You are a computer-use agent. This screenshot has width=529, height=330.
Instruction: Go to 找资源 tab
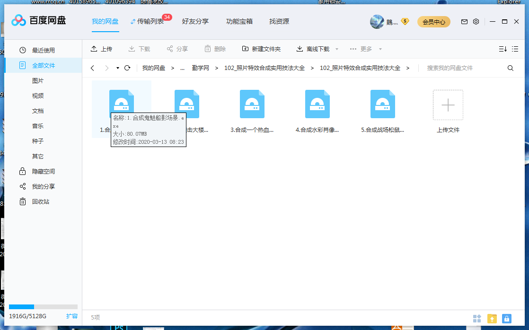click(279, 21)
